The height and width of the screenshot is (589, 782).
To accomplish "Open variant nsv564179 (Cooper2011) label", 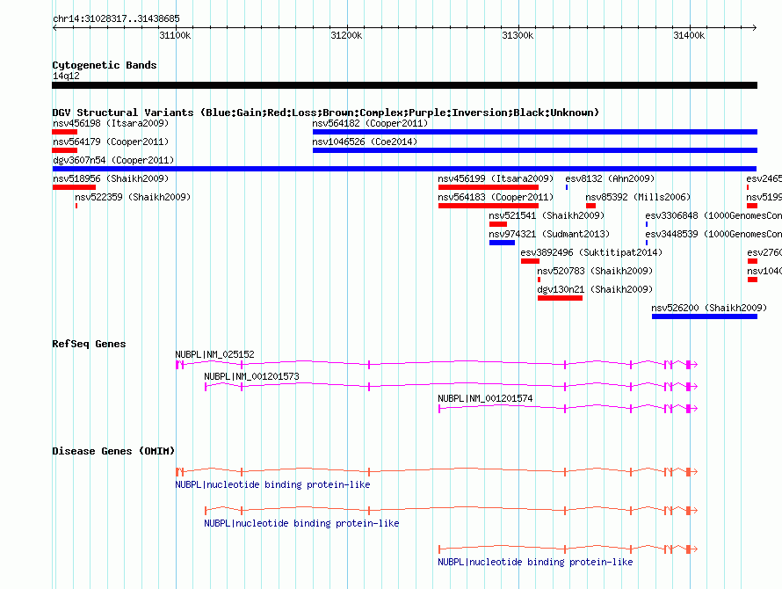I will [111, 142].
